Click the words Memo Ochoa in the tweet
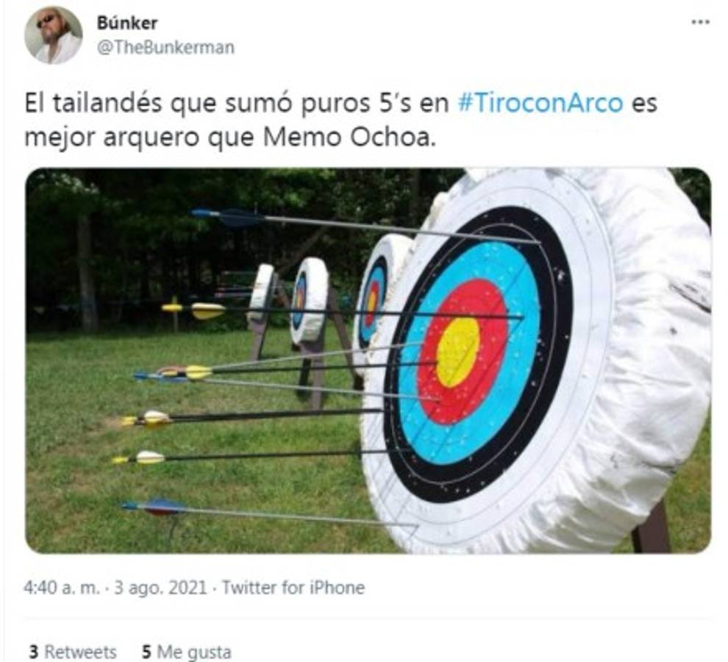 coord(350,138)
